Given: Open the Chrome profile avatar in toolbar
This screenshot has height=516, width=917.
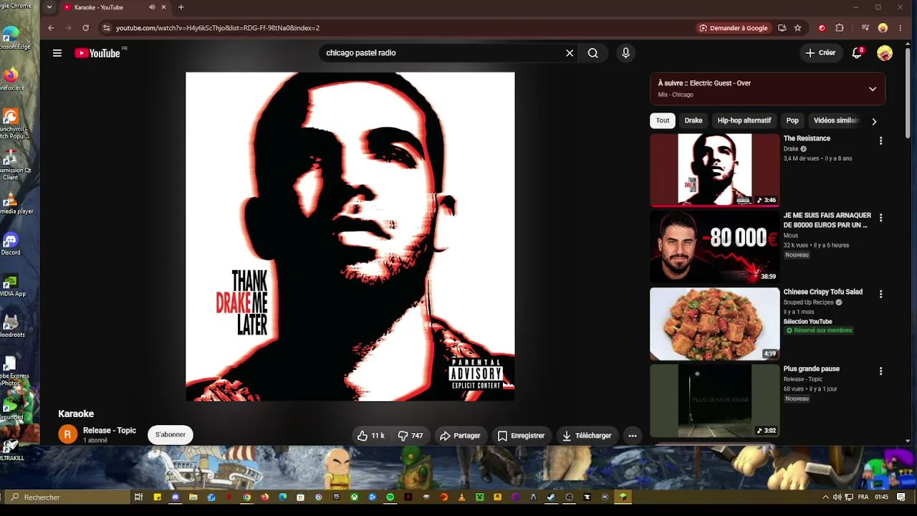Looking at the screenshot, I should tap(883, 28).
